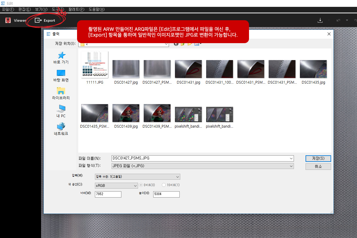Go back using the dialog back arrow
357x238 pixels.
click(176, 44)
